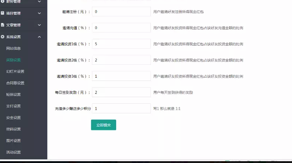The width and height of the screenshot is (292, 163).
Task: Expand the 项目管理 menu chevron
Action: click(x=39, y=13)
